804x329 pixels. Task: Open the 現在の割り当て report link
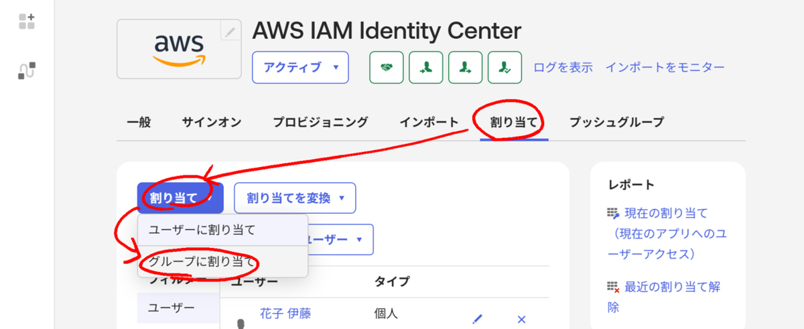(x=666, y=213)
